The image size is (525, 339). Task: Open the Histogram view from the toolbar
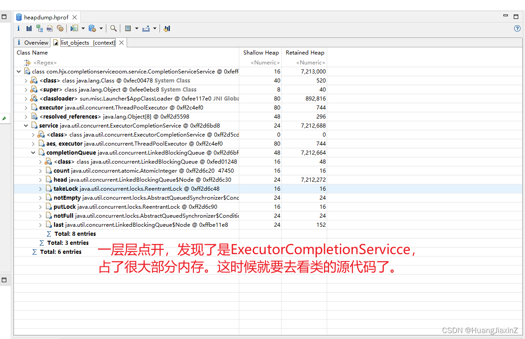point(29,28)
